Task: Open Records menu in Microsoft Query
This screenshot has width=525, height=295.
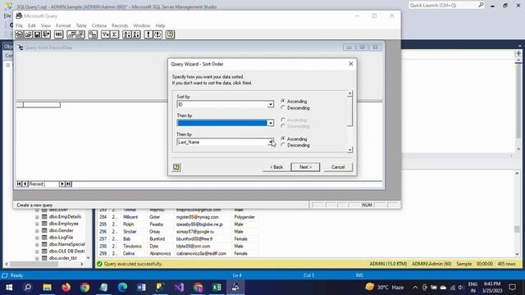Action: [x=120, y=25]
